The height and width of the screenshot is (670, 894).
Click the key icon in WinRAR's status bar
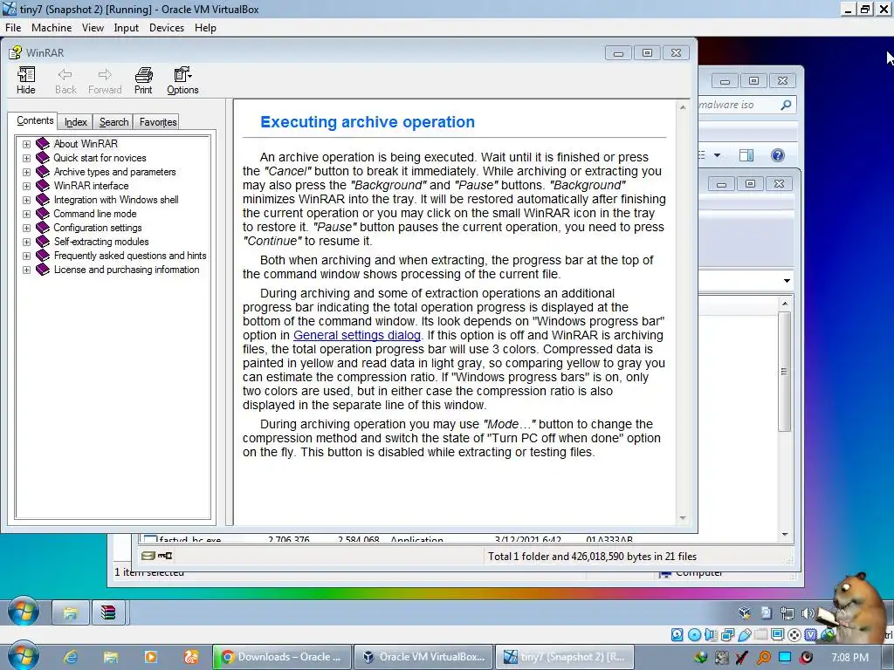click(x=165, y=556)
